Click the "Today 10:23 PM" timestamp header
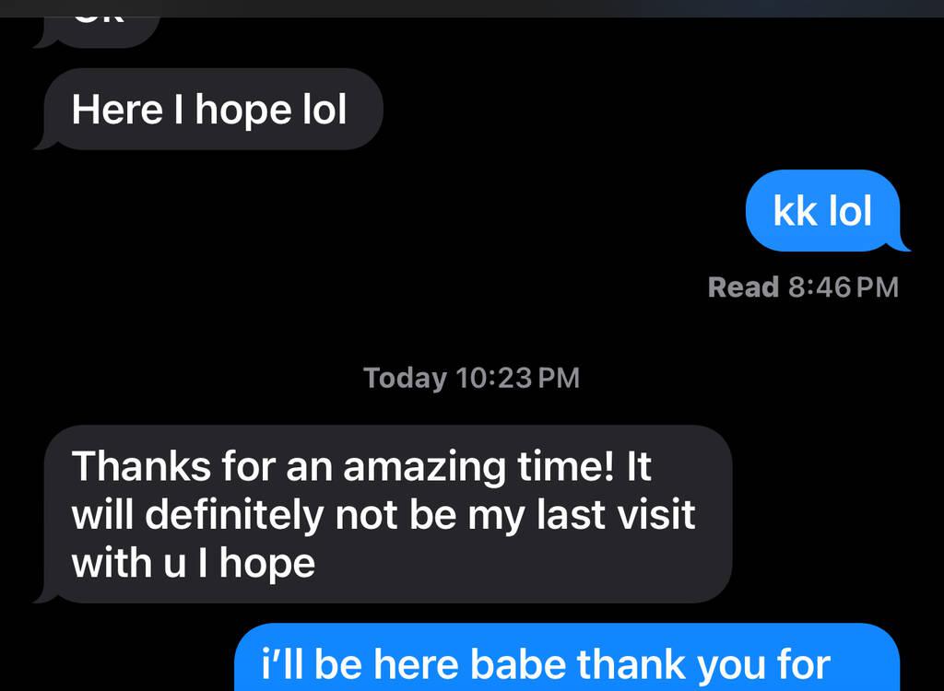The height and width of the screenshot is (691, 944). [471, 378]
